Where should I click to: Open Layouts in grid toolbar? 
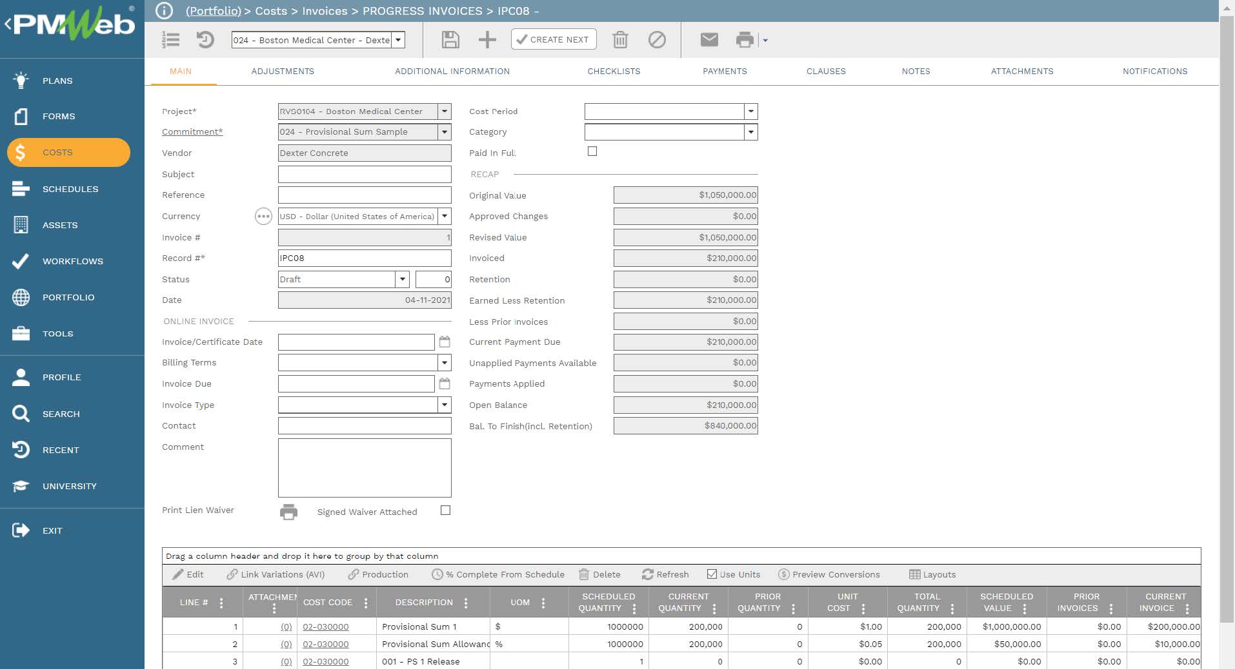click(932, 574)
